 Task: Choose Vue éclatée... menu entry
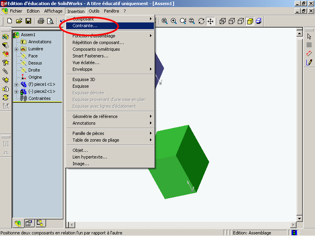click(110, 63)
